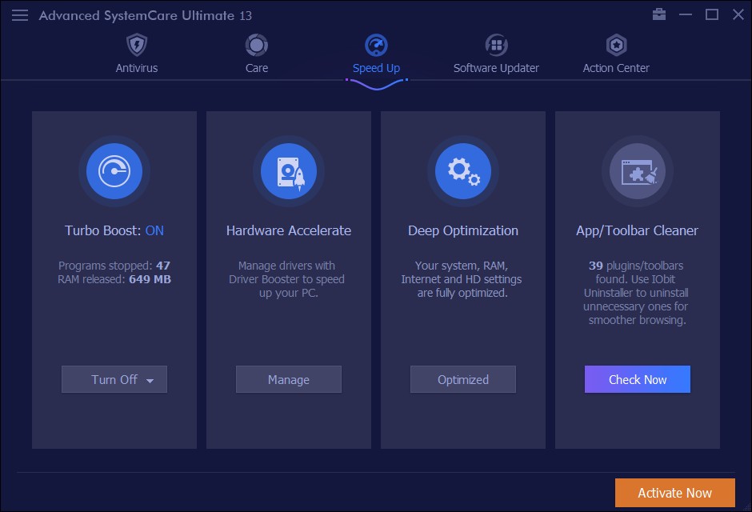Open the Care icon in the top navigation
The height and width of the screenshot is (512, 752).
pos(256,45)
